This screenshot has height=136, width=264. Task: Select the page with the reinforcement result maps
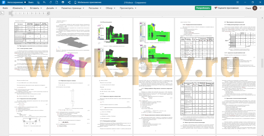point(112,46)
